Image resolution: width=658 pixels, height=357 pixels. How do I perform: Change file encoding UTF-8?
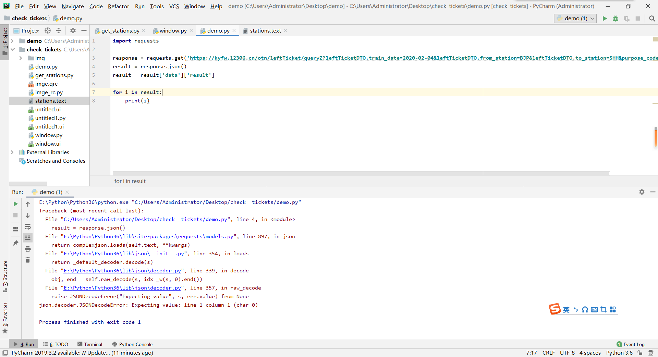tap(567, 353)
